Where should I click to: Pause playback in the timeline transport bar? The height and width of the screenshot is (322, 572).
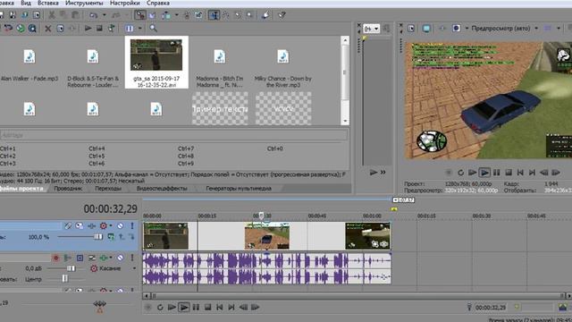(x=196, y=308)
